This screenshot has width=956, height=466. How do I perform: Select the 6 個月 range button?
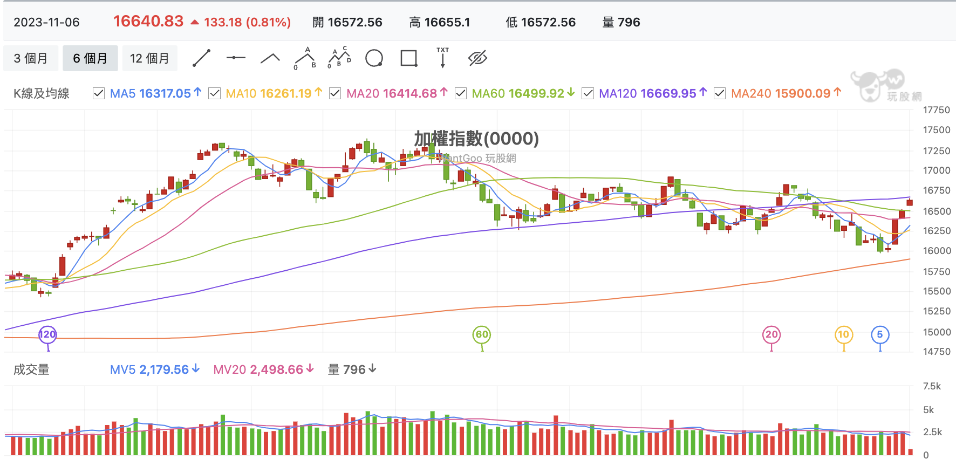tap(90, 58)
